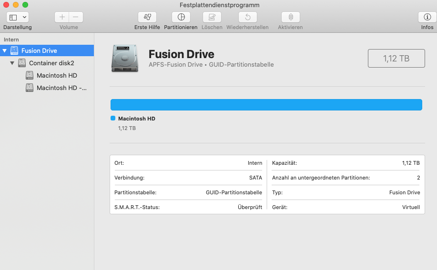Screen dimensions: 437x270
Task: Click the add volume plus button
Action: (62, 17)
